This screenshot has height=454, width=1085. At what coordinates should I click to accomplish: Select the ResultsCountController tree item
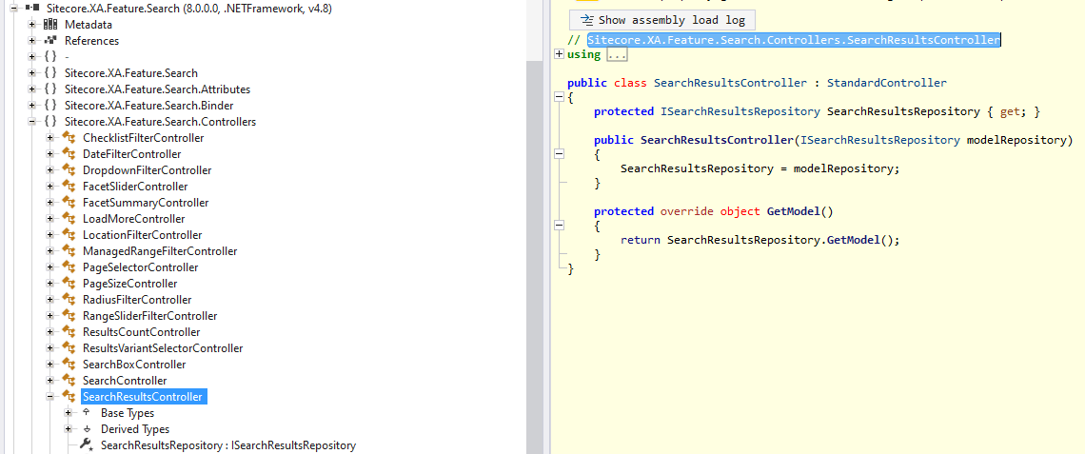coord(141,331)
